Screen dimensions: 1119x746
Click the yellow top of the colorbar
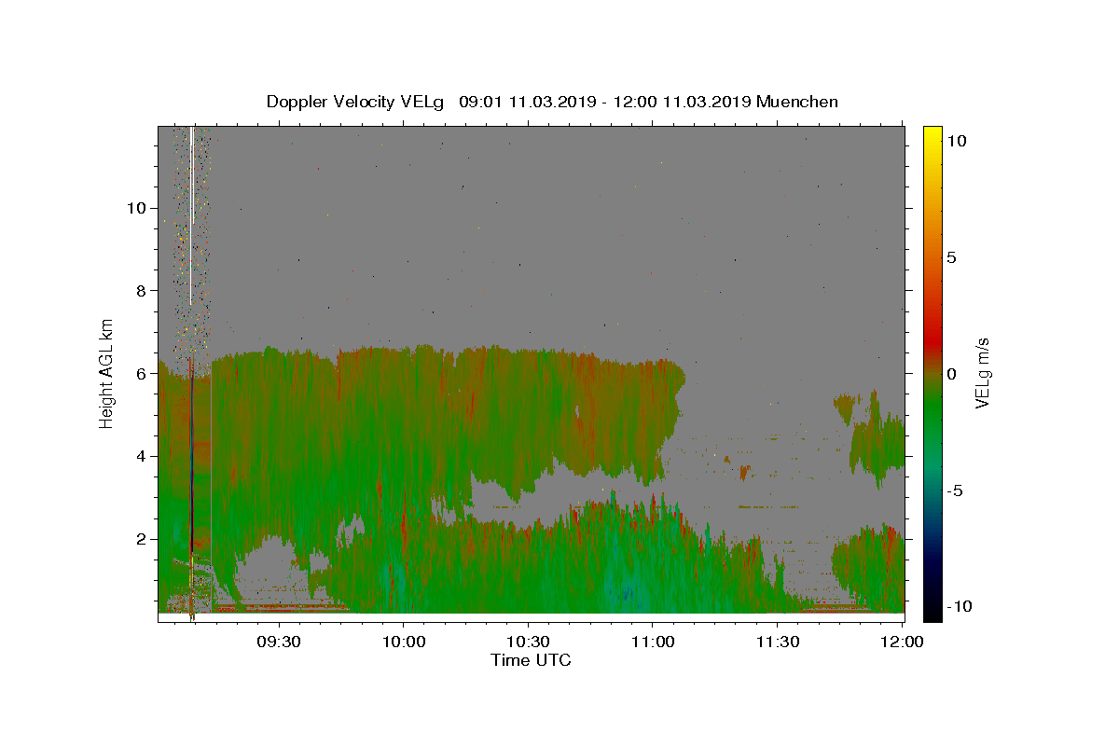(932, 135)
